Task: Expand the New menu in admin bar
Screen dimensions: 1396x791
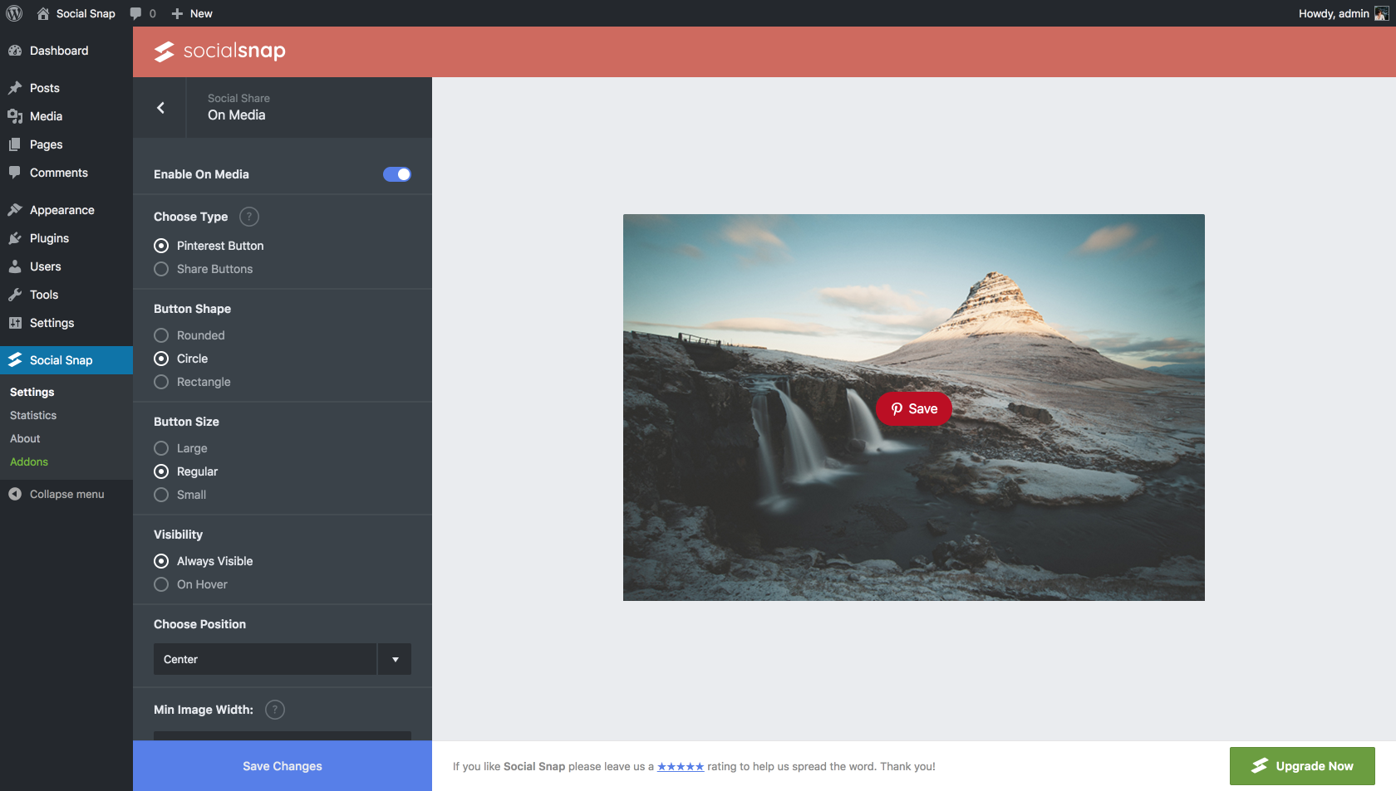Action: (191, 13)
